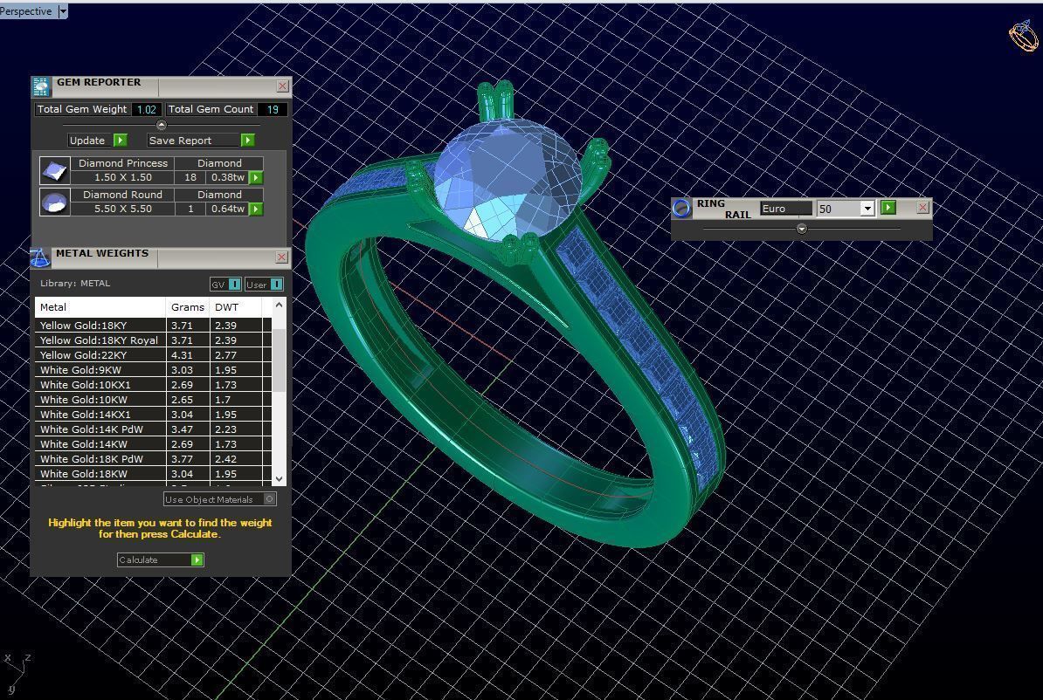Click the DWT column header
1043x700 pixels.
click(x=236, y=307)
